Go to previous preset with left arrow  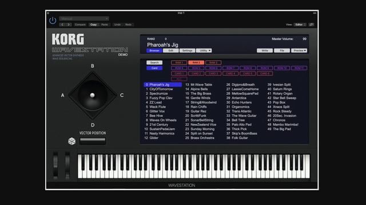tap(62, 24)
